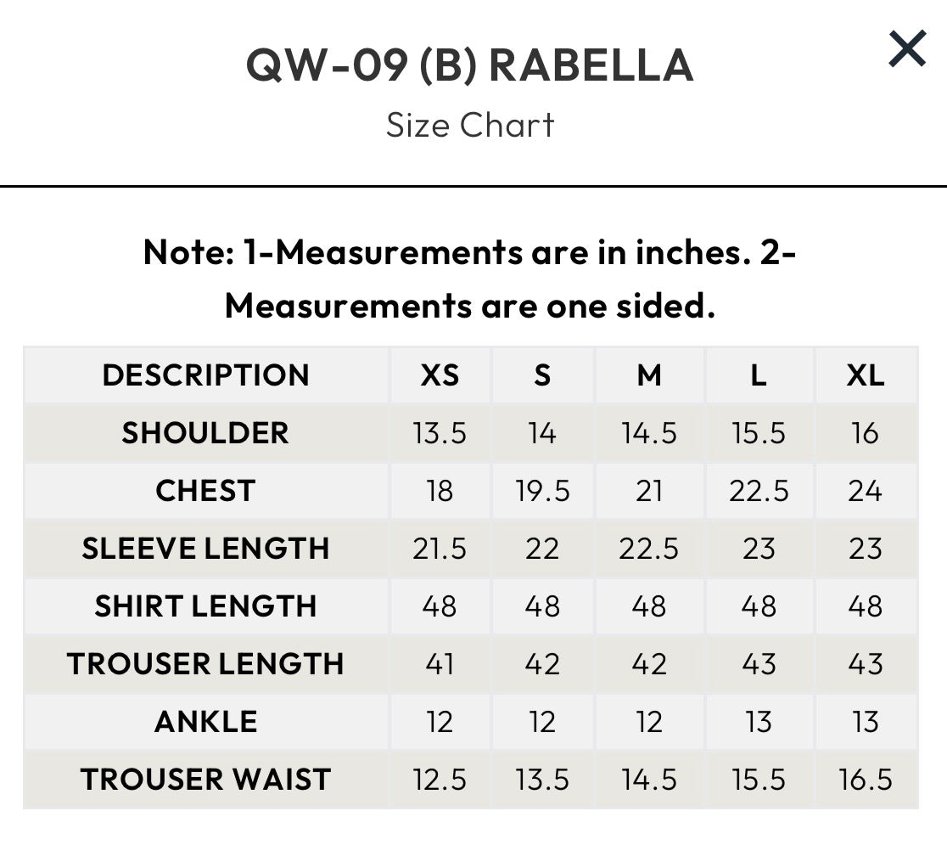The width and height of the screenshot is (947, 862).
Task: Select the XL size column header
Action: pyautogui.click(x=866, y=375)
